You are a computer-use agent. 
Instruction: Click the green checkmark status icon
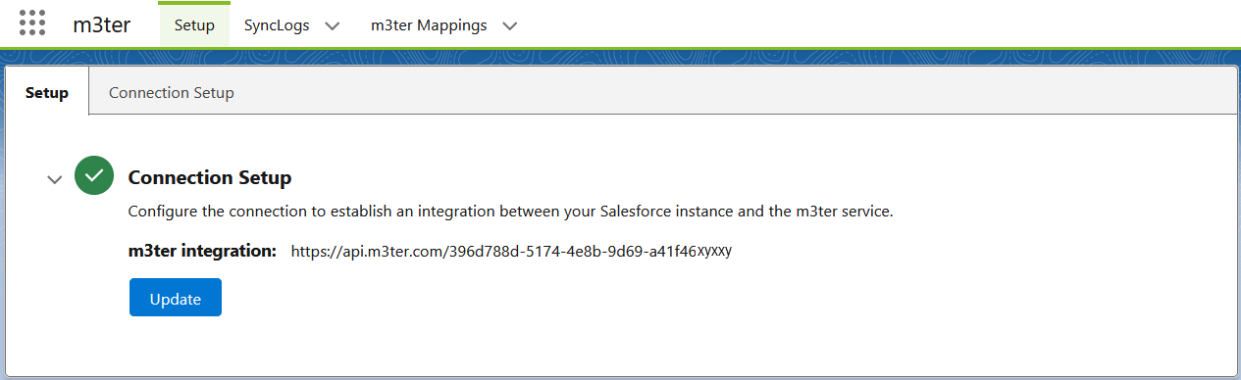[x=94, y=176]
